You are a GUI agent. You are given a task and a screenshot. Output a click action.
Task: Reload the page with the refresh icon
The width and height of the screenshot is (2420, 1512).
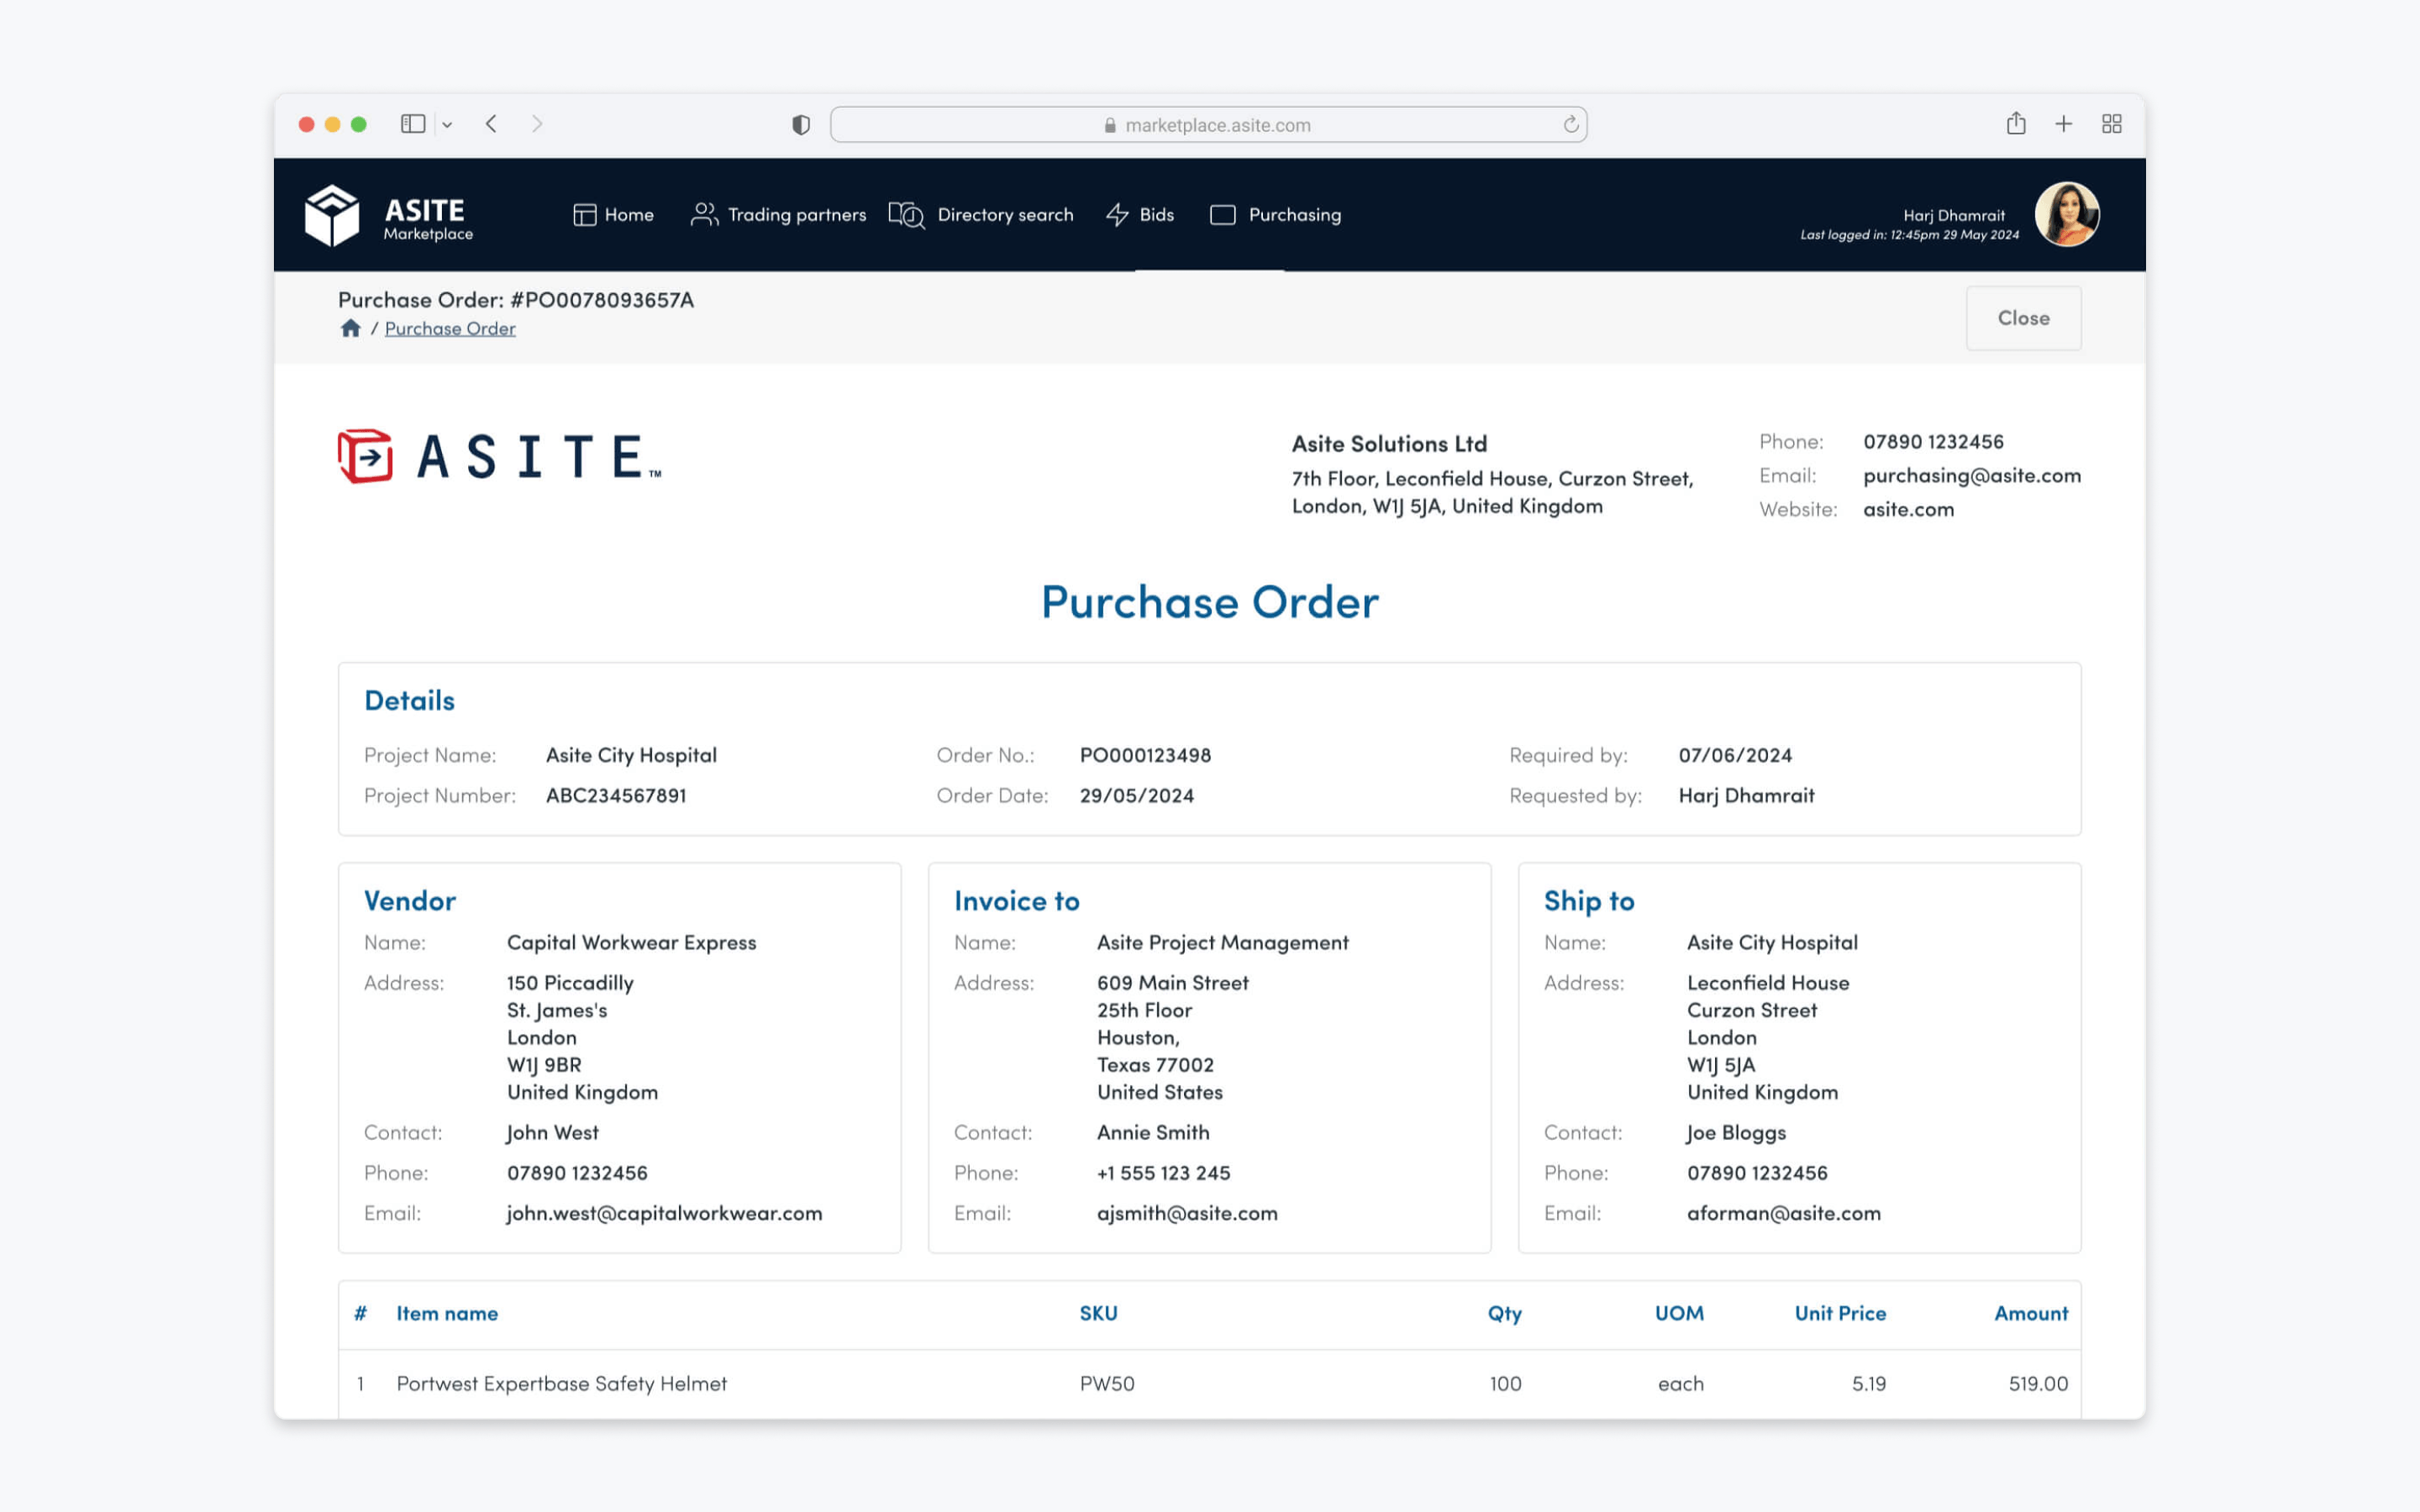(x=1571, y=124)
